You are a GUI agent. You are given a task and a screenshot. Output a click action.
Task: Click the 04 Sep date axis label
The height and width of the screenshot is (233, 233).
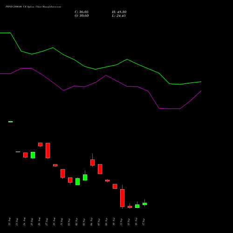tap(91, 222)
